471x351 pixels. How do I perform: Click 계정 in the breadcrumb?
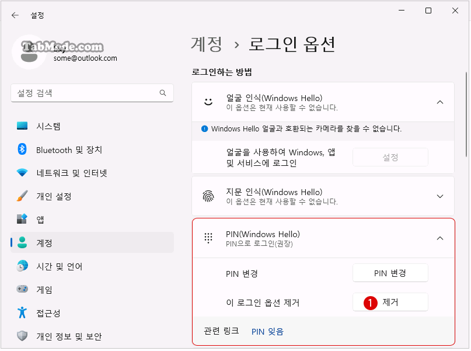(x=207, y=44)
